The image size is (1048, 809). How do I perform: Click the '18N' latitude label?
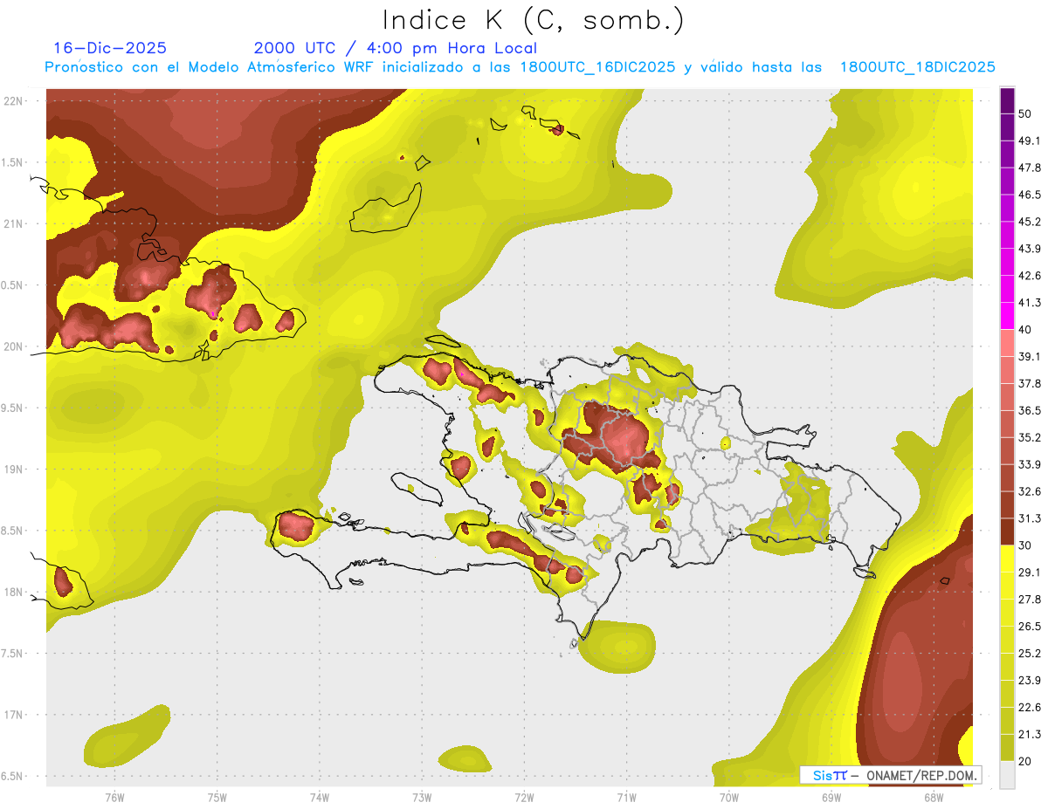click(14, 592)
